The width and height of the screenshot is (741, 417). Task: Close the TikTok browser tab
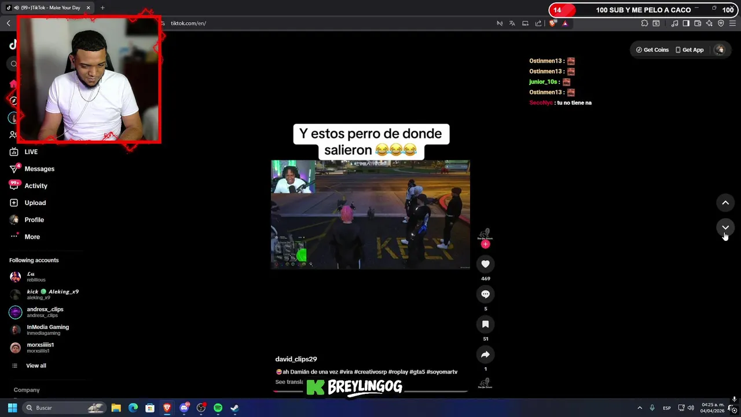[88, 8]
